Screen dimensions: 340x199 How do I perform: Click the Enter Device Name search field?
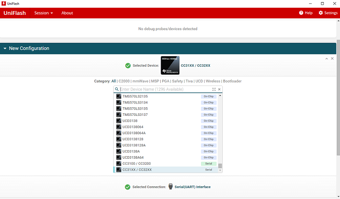click(x=165, y=90)
